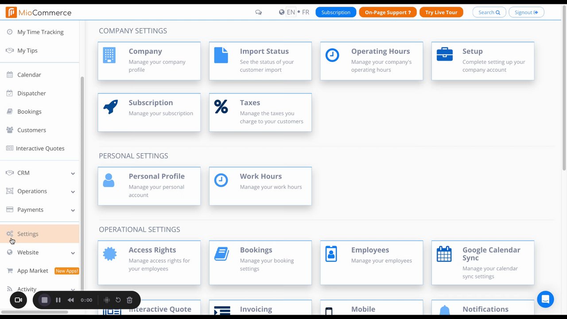Click the Subscription rocket icon

click(x=111, y=106)
